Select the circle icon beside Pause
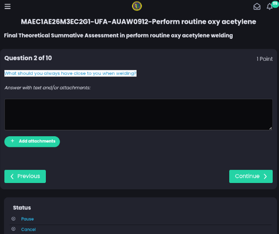 pyautogui.click(x=13, y=219)
